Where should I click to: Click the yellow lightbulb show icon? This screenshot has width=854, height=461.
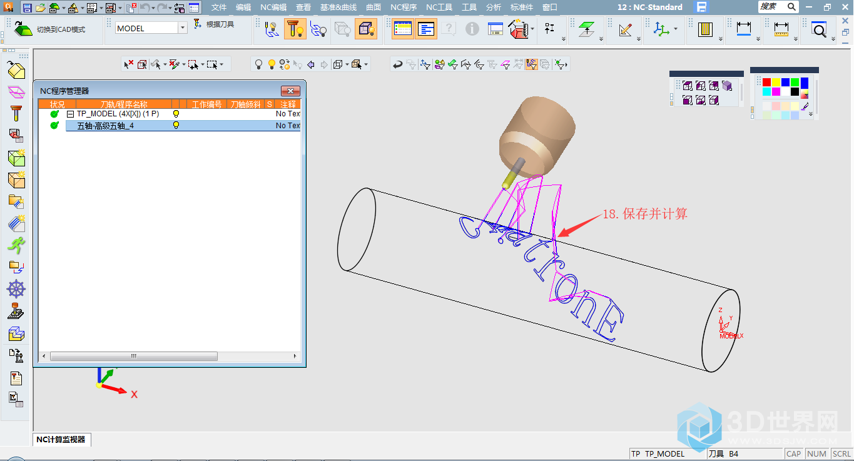[272, 64]
